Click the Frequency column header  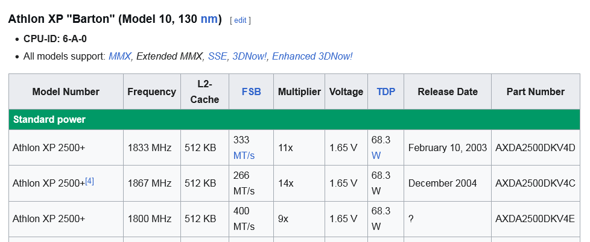(x=152, y=92)
